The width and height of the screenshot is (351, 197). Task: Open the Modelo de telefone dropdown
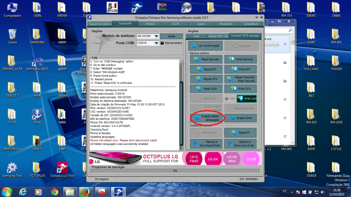click(x=156, y=36)
